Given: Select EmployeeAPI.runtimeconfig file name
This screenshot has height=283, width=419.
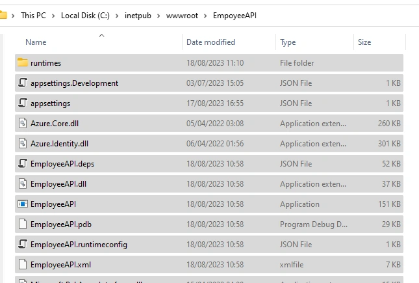Looking at the screenshot, I should coord(79,245).
